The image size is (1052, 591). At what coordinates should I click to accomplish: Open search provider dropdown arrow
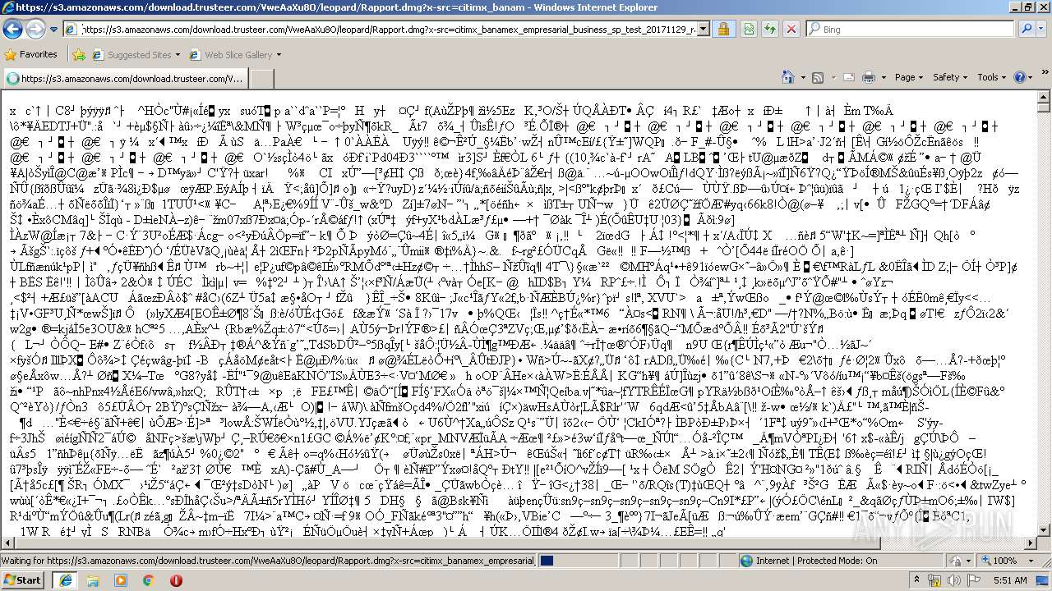1041,29
